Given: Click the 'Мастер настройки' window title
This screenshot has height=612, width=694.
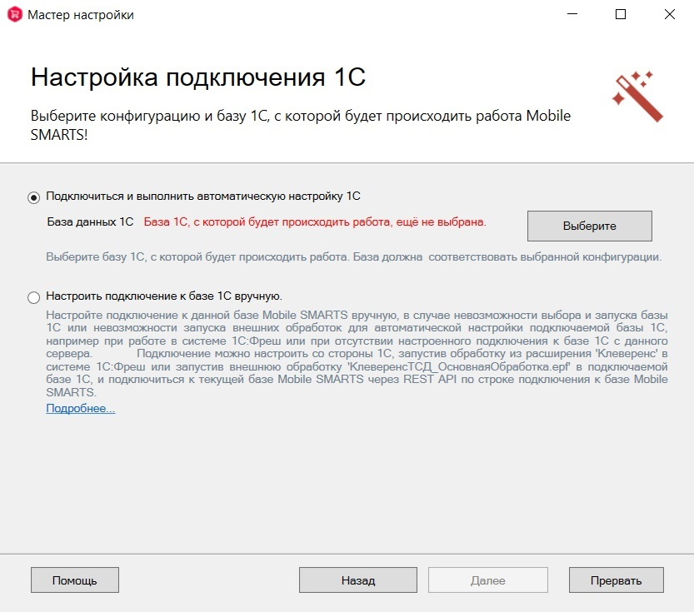Looking at the screenshot, I should pyautogui.click(x=81, y=15).
